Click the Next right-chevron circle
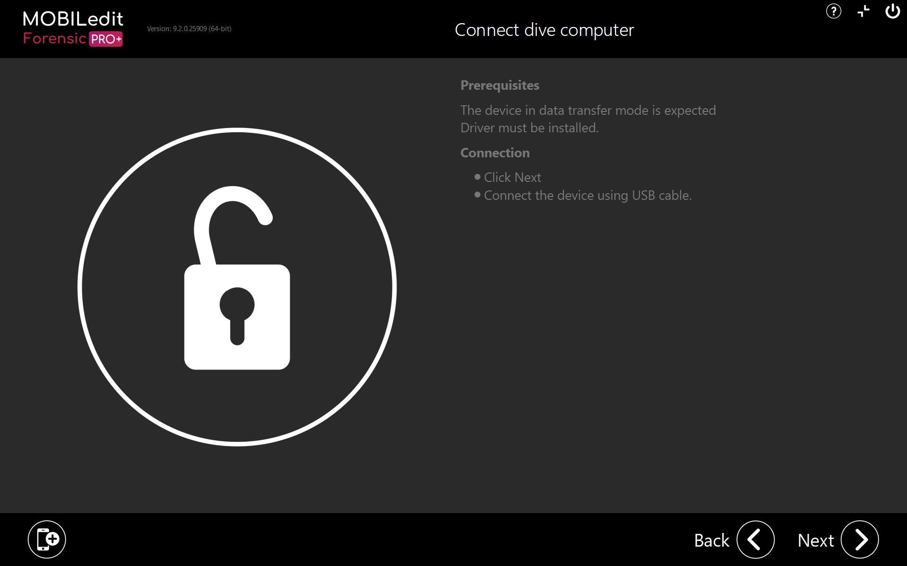The height and width of the screenshot is (566, 907). 859,540
